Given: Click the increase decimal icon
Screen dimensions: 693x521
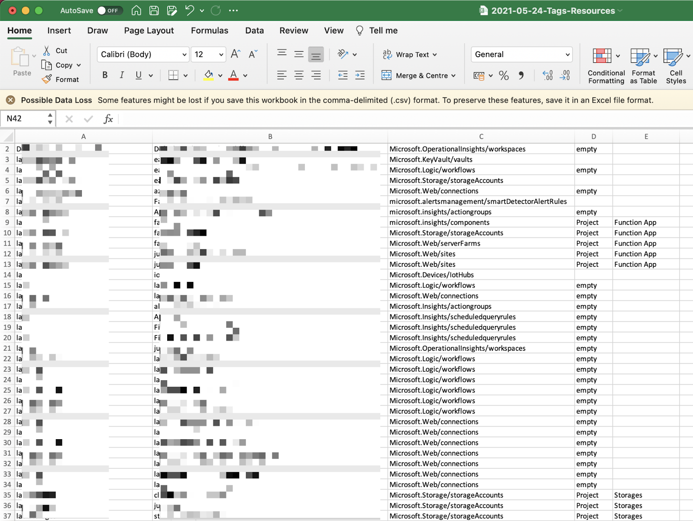Looking at the screenshot, I should click(547, 75).
